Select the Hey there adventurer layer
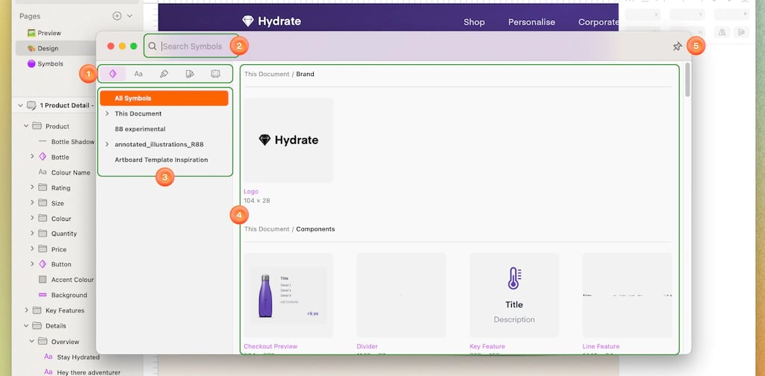 (x=88, y=372)
